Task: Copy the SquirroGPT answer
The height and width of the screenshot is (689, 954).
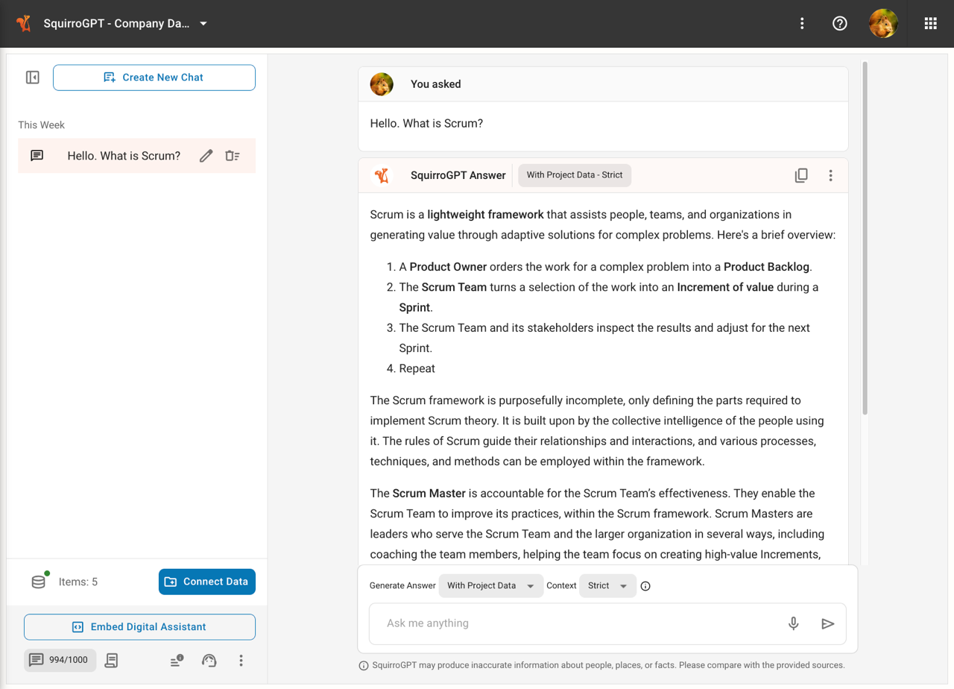Action: (x=801, y=175)
